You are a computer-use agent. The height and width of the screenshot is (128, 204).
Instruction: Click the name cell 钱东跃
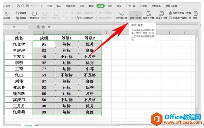coord(19,93)
